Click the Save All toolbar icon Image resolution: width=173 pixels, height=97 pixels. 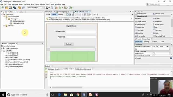tap(14, 8)
